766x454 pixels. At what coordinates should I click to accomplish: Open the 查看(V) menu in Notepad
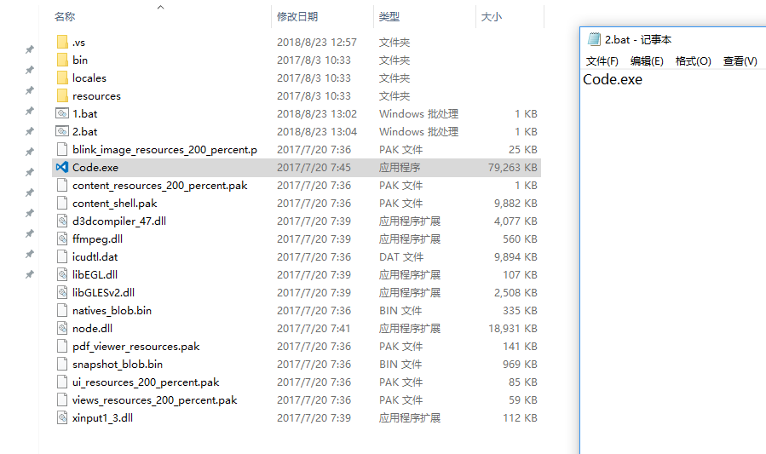(740, 61)
